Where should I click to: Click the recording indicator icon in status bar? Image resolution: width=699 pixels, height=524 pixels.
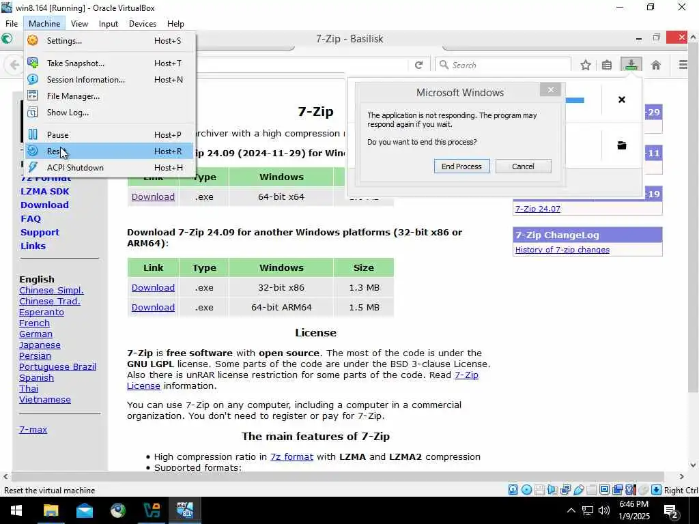pos(618,490)
